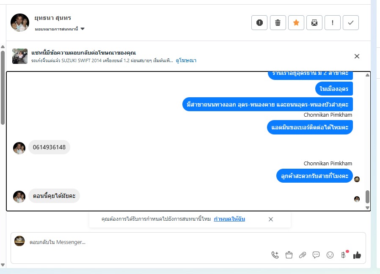Open the ดูโฆษณา link

point(186,60)
